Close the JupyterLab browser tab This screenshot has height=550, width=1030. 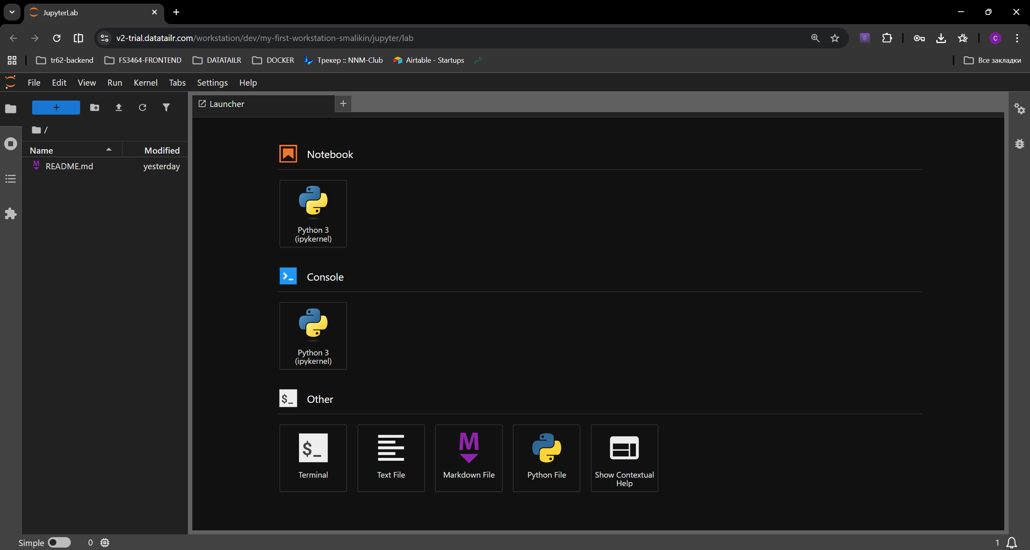point(154,12)
